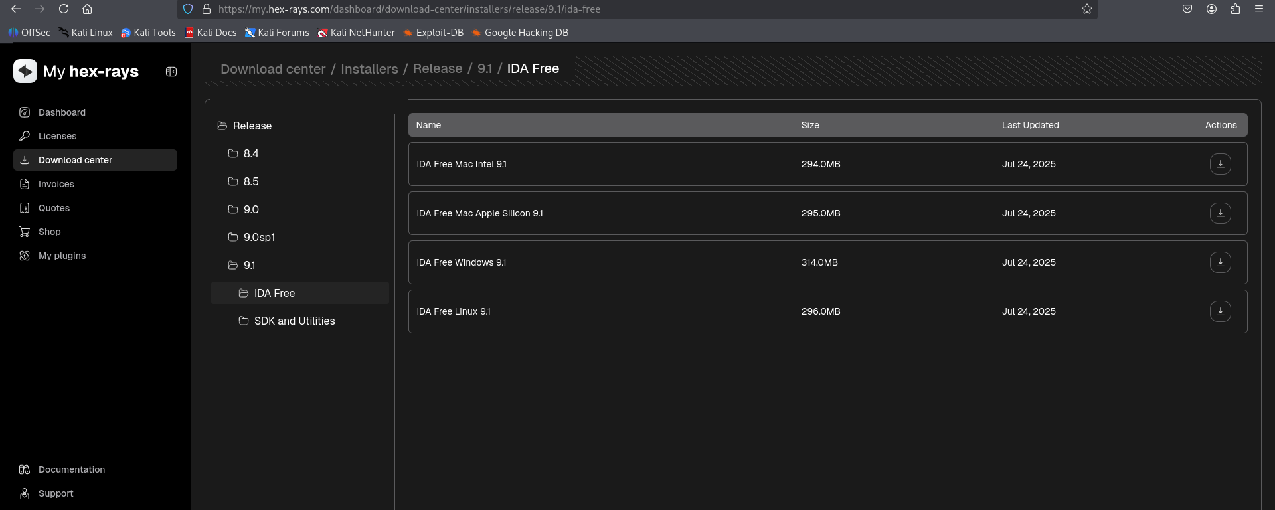This screenshot has width=1275, height=510.
Task: Open the browser home page
Action: point(87,9)
